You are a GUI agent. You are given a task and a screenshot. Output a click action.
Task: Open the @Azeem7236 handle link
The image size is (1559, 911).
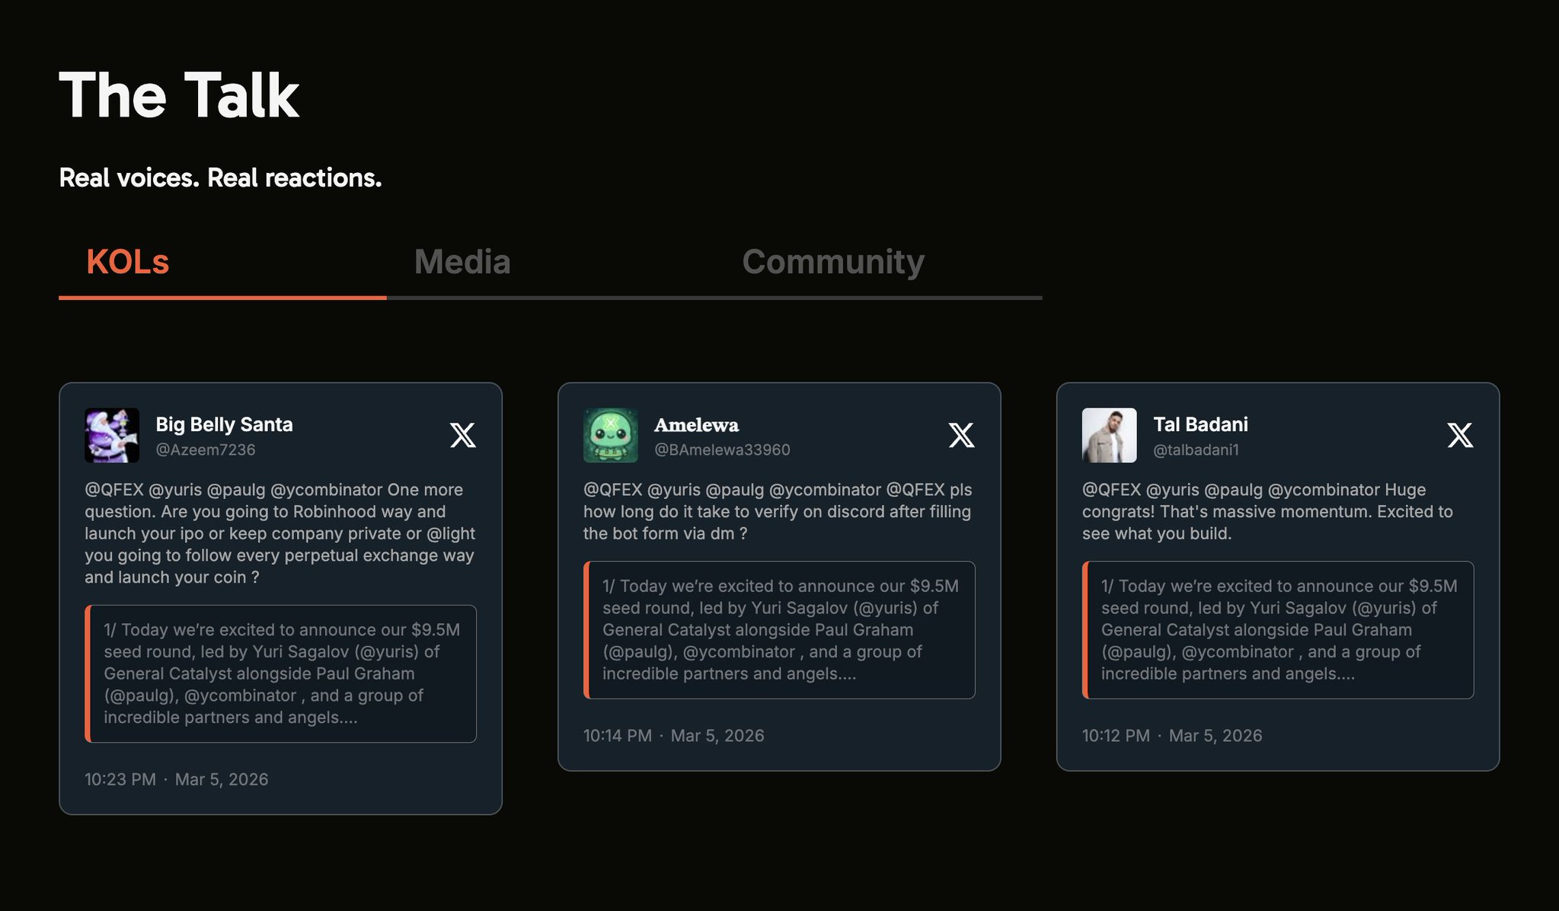tap(206, 449)
